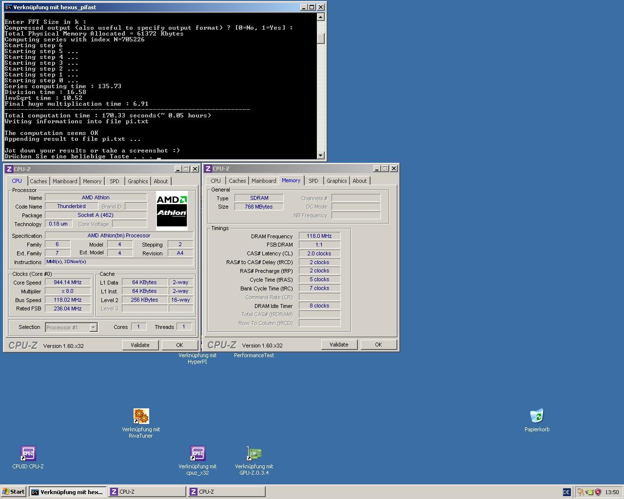Click OK in the left CPU-Z window
This screenshot has width=624, height=499.
[x=179, y=345]
